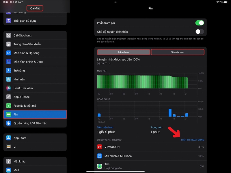Tap the VTVcab ON app icon
This screenshot has height=173, width=231.
(x=99, y=147)
